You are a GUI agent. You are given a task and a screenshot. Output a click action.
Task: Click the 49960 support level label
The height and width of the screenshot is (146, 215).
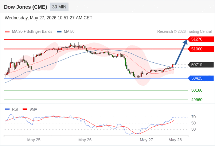pyautogui.click(x=197, y=100)
